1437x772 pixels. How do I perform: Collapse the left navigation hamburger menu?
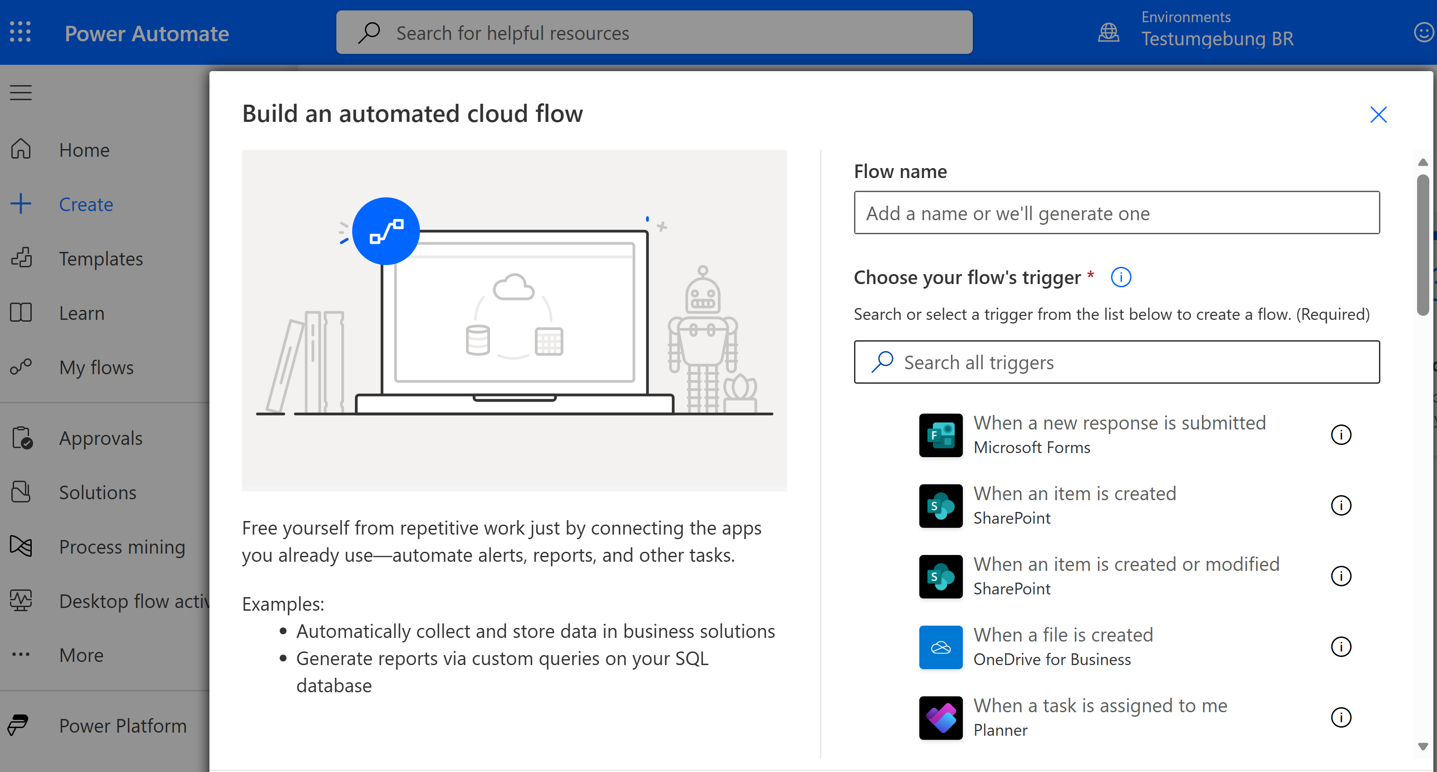pyautogui.click(x=21, y=92)
